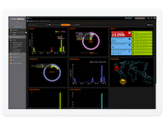165x124 pixels.
Task: Click the orange highlighted button in the toolbar
Action: click(x=65, y=25)
